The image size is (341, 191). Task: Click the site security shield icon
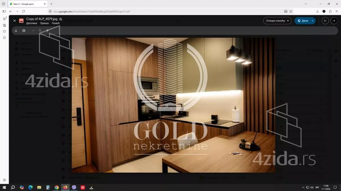click(50, 11)
